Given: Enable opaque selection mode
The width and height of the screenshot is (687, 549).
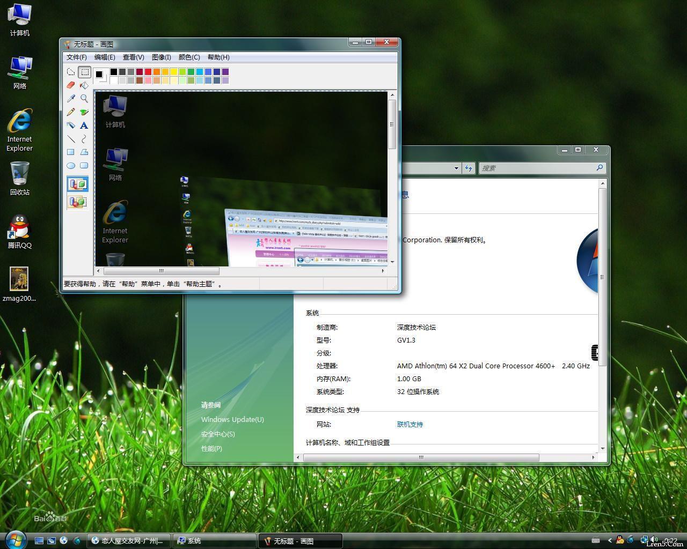Looking at the screenshot, I should 78,183.
